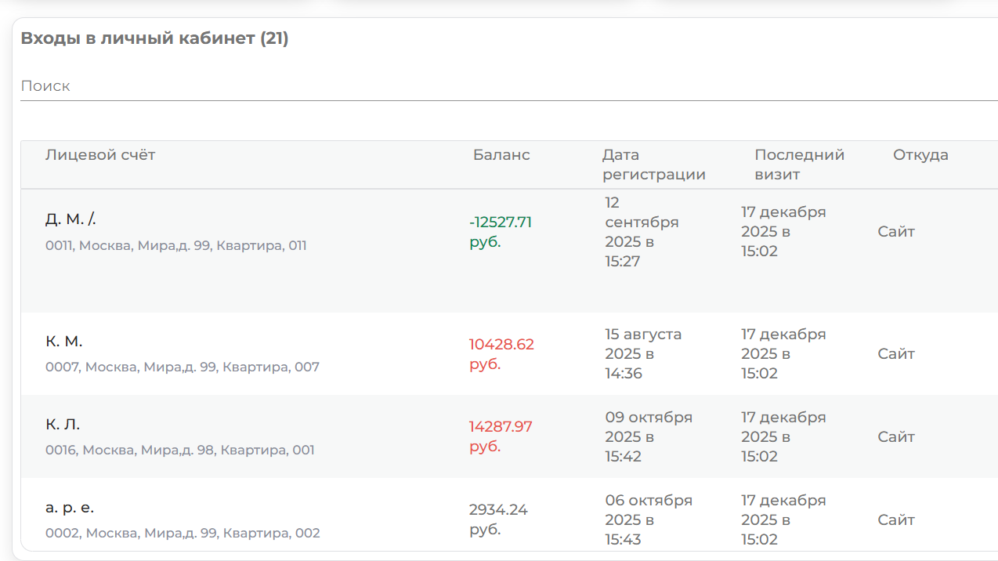
Task: Open the account named а. р. е.
Action: (x=70, y=508)
